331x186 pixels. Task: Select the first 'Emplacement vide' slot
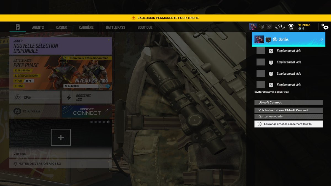[289, 51]
